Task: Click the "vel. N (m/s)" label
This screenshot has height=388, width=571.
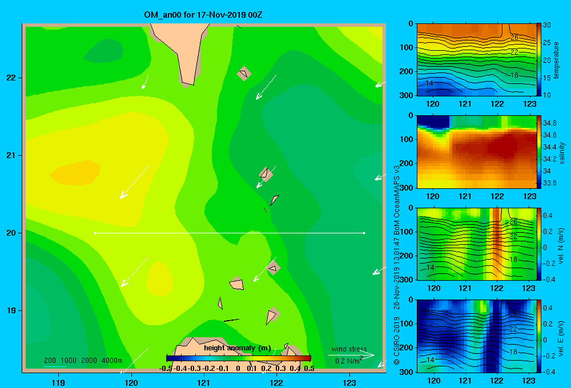Action: (561, 246)
